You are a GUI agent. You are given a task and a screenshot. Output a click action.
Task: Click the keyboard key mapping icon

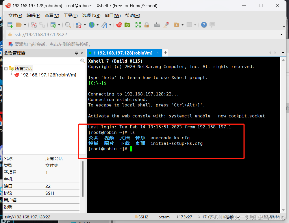157,25
